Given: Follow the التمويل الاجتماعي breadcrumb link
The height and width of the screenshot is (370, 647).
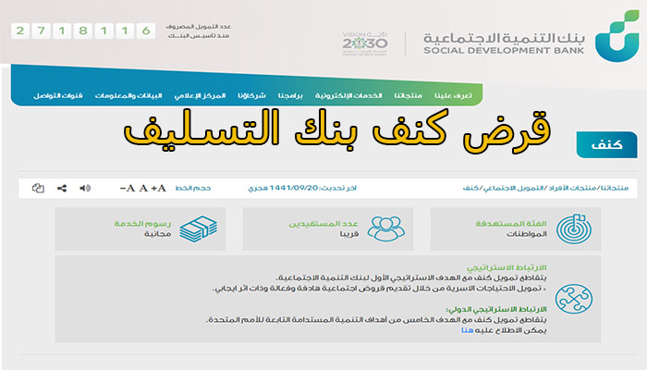Looking at the screenshot, I should pos(513,188).
